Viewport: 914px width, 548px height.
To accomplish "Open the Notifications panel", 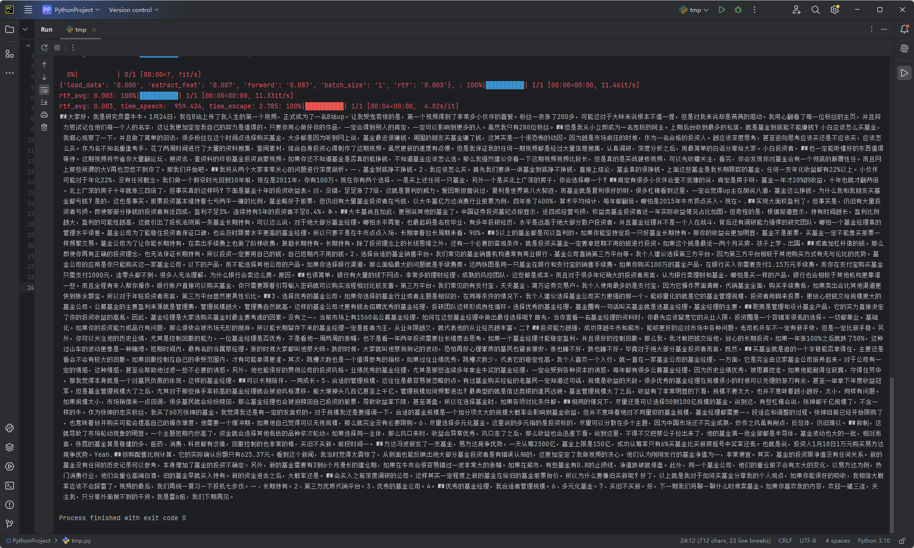I will [904, 29].
